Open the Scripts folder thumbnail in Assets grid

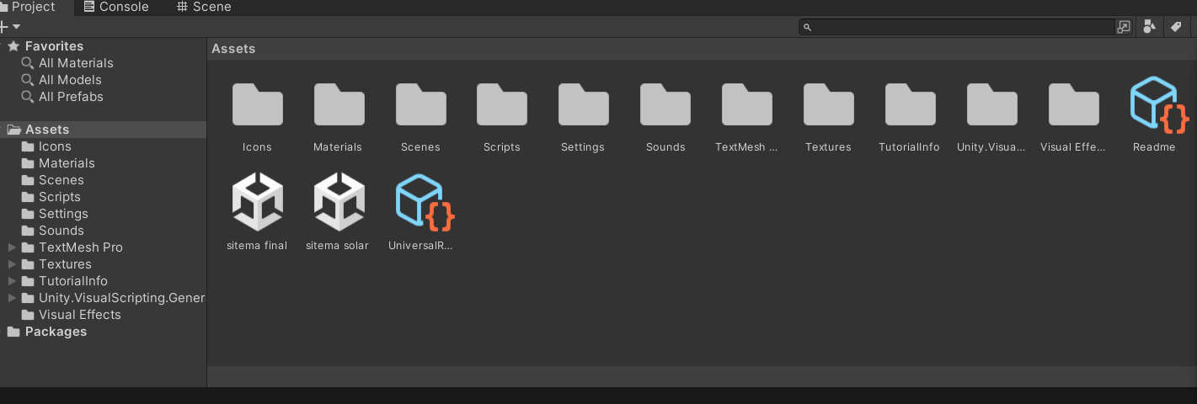point(502,104)
